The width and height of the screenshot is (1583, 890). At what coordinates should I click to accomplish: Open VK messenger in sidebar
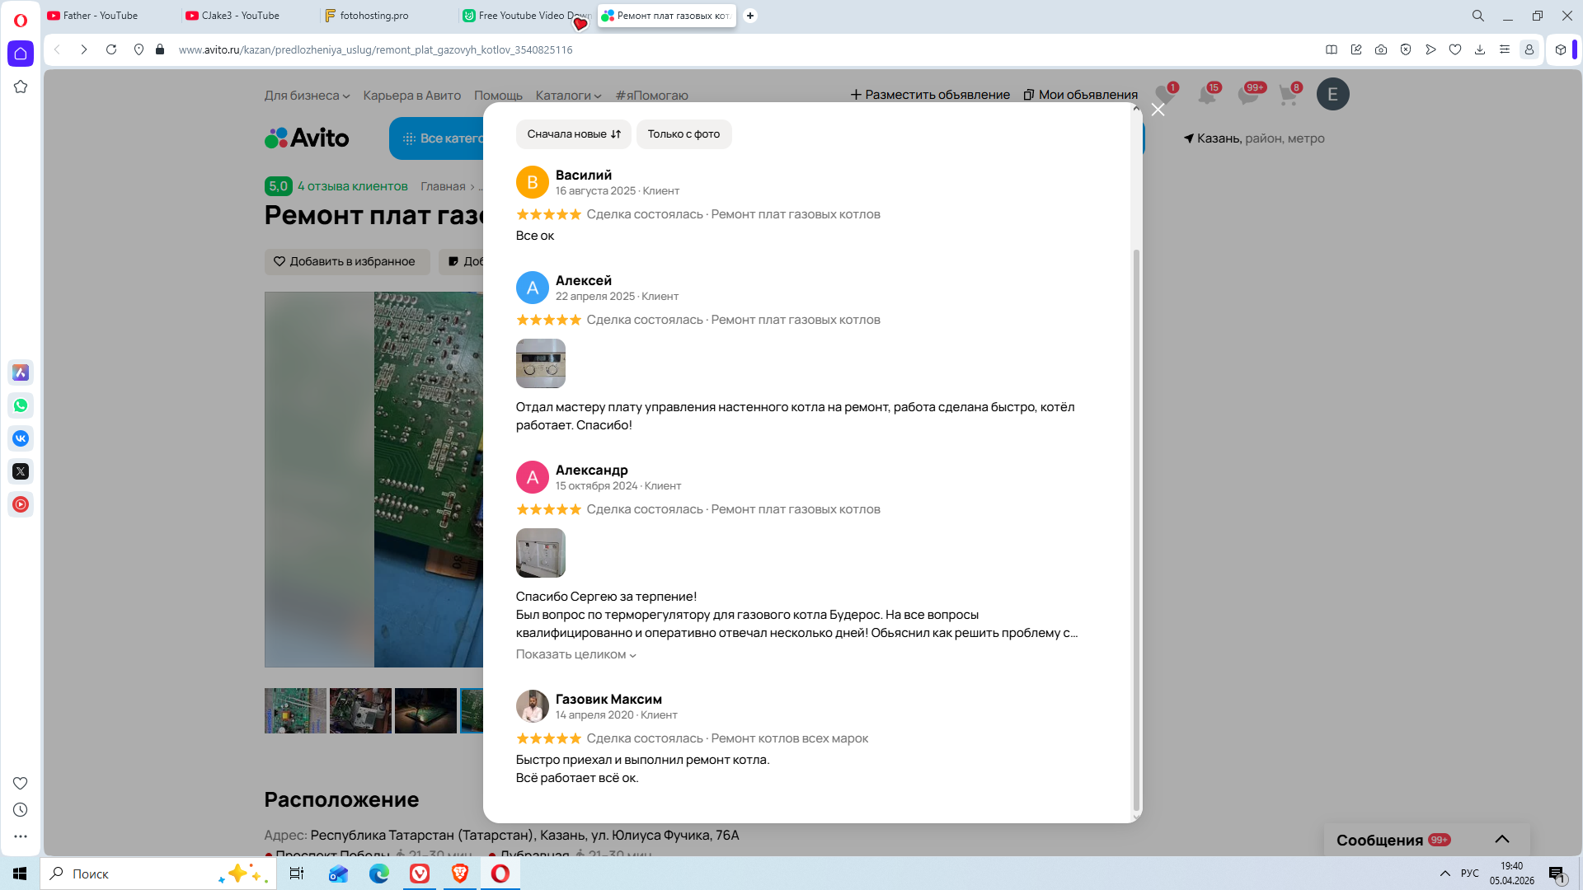(x=21, y=438)
